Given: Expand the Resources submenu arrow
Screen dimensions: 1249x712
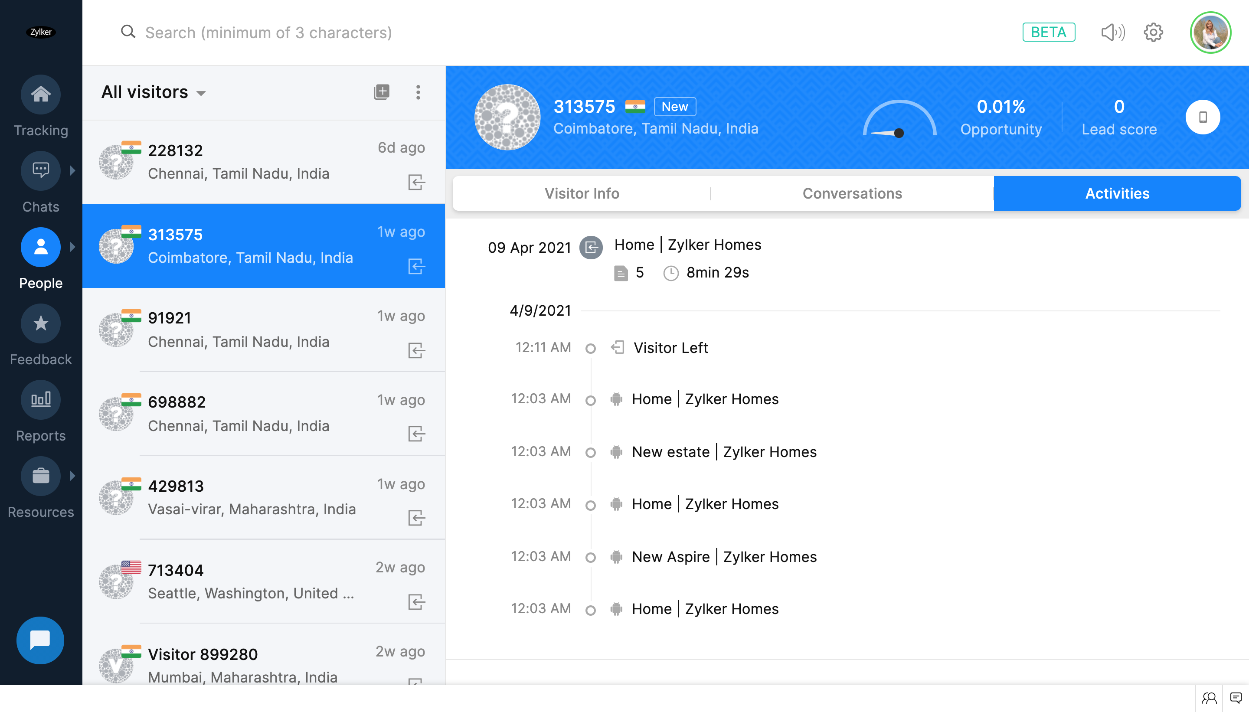Looking at the screenshot, I should click(73, 475).
